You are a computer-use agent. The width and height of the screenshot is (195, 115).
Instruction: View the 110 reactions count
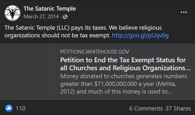tap(20, 108)
